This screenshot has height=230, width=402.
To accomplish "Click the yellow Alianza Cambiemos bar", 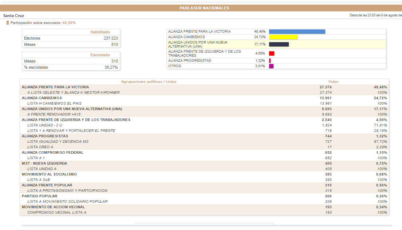I will pyautogui.click(x=283, y=37).
